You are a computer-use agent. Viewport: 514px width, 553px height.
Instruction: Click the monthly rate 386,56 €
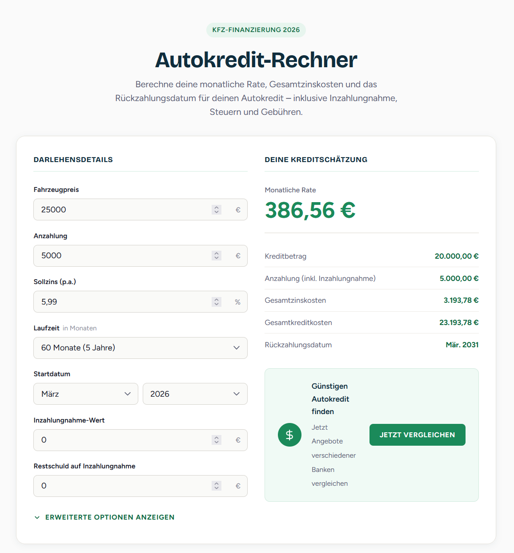pos(310,210)
